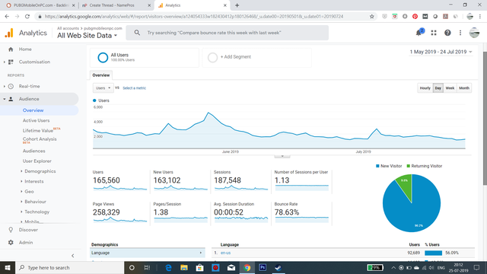Open the Audience Overview sidebar link

[33, 110]
